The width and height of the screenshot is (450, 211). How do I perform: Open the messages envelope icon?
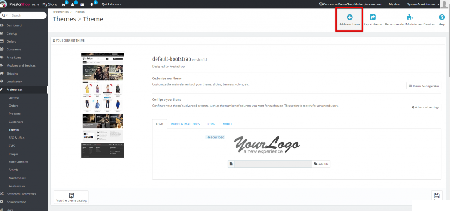point(82,4)
